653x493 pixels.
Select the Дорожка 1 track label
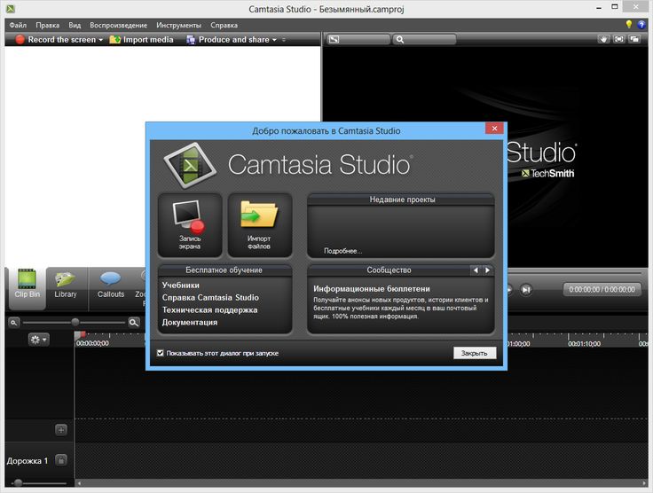point(28,461)
